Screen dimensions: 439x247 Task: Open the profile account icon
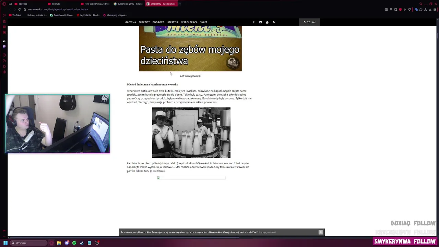tap(426, 10)
